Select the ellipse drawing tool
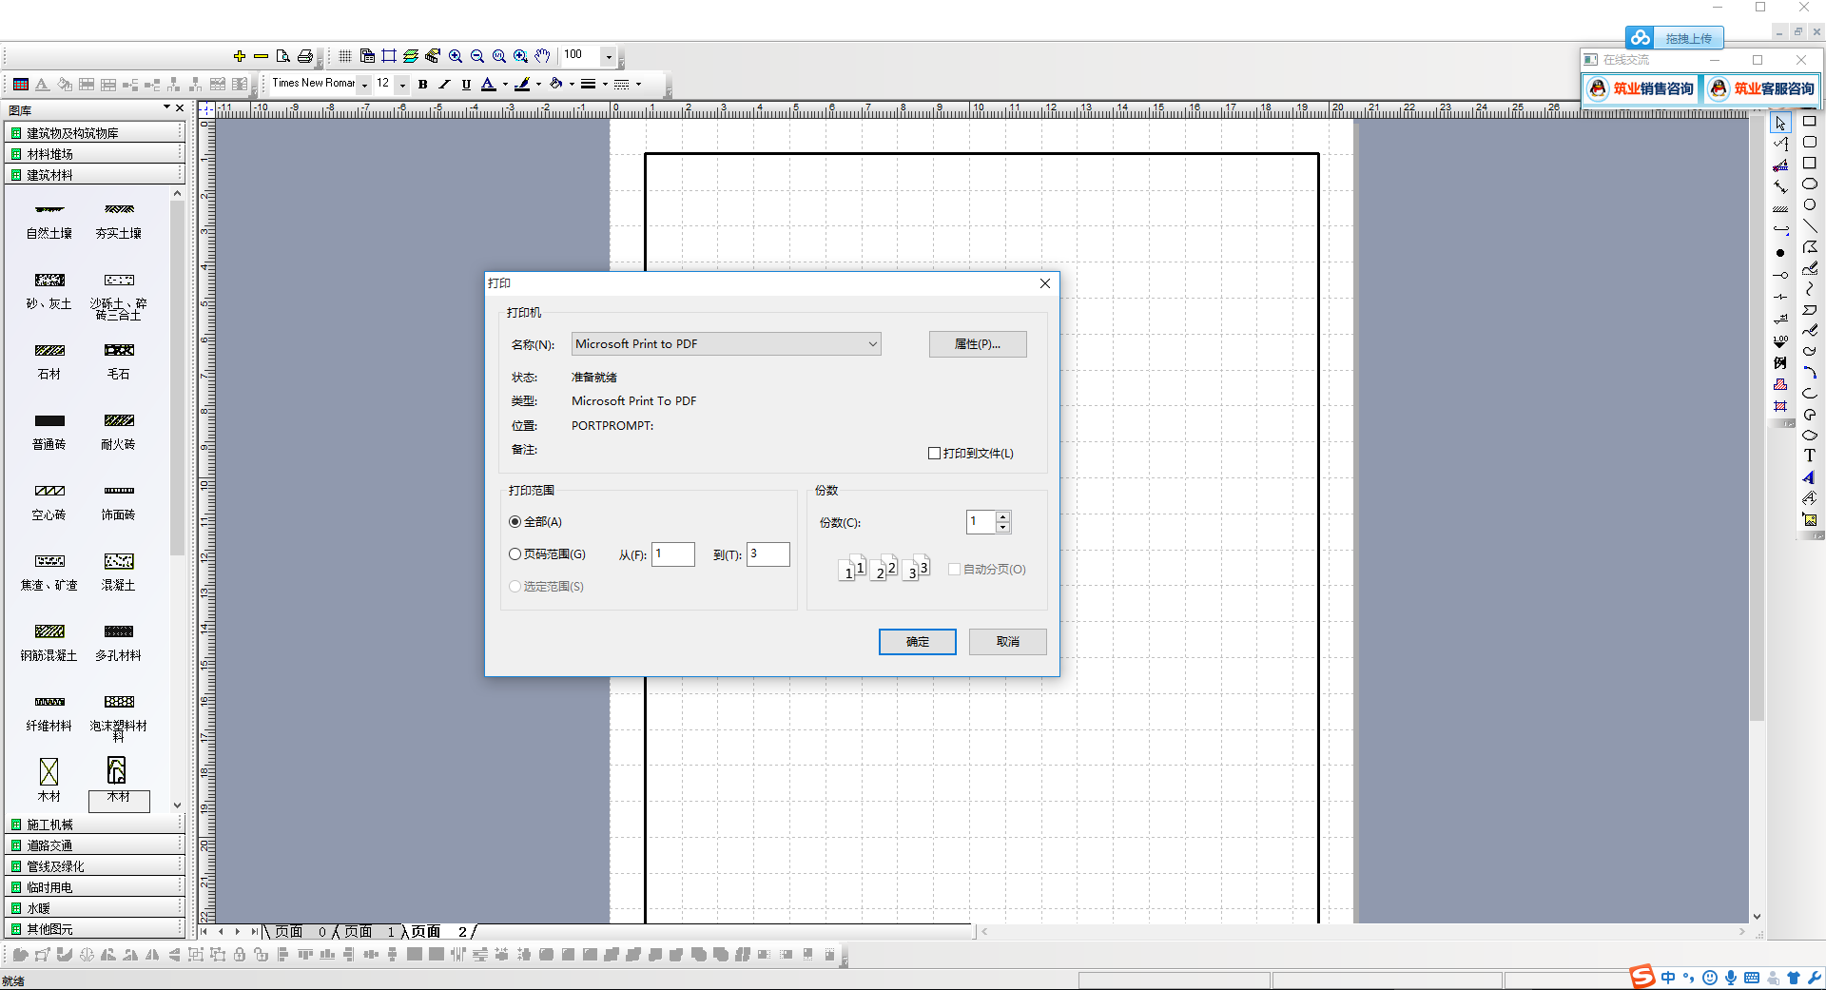 [1809, 184]
